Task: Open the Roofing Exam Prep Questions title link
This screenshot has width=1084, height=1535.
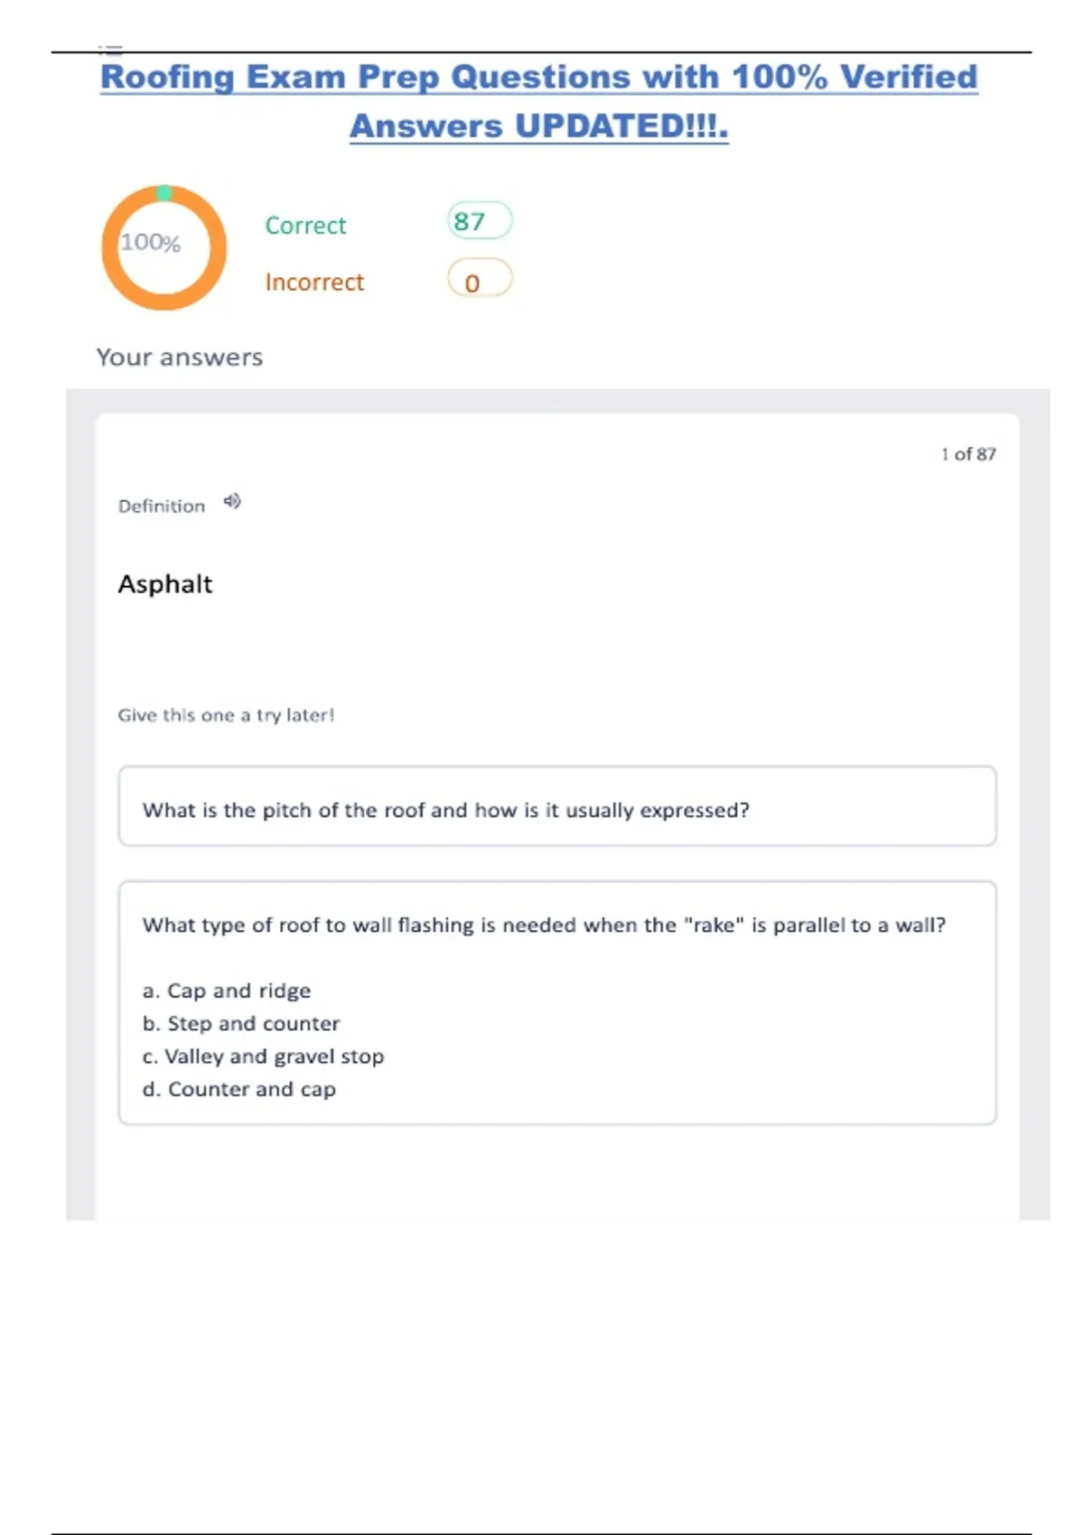Action: [538, 77]
